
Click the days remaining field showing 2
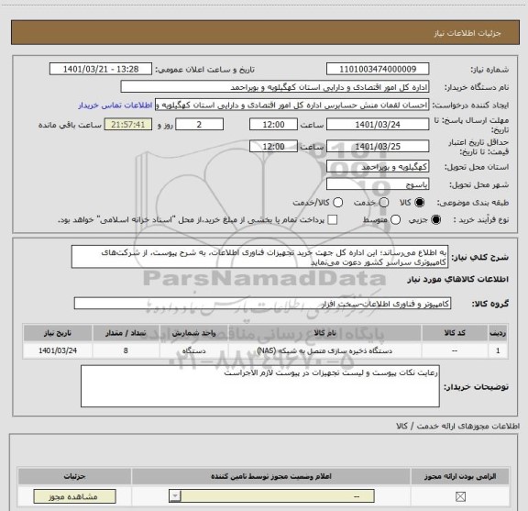199,125
